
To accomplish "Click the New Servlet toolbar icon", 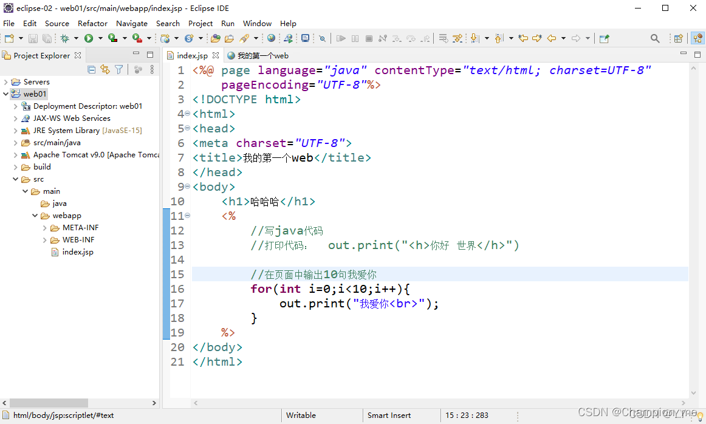I will click(x=189, y=39).
